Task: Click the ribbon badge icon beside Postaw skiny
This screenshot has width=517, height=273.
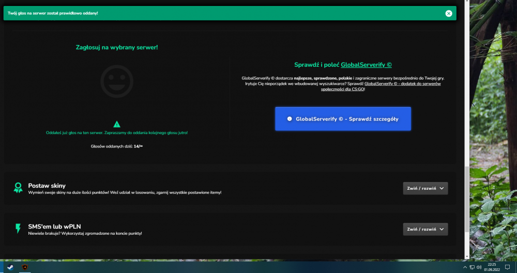Action: [18, 188]
